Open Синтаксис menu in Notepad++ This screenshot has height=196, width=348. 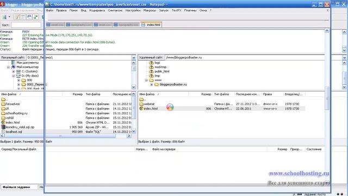115,10
